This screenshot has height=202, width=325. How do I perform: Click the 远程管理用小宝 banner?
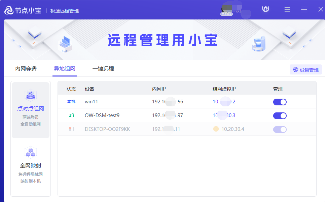click(x=162, y=40)
